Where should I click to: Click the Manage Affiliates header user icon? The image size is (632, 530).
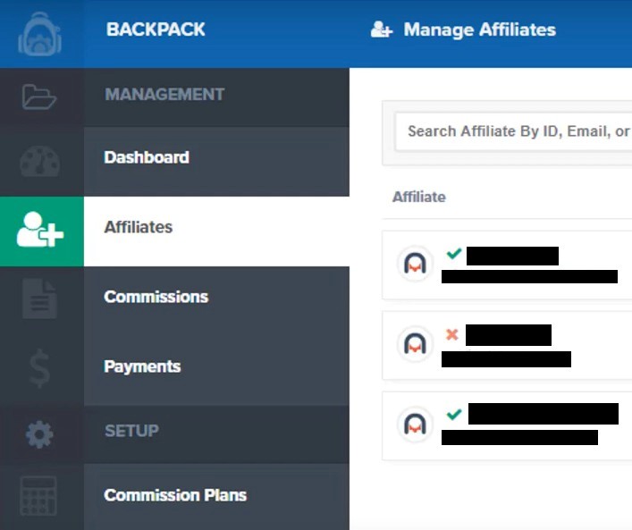(x=381, y=29)
